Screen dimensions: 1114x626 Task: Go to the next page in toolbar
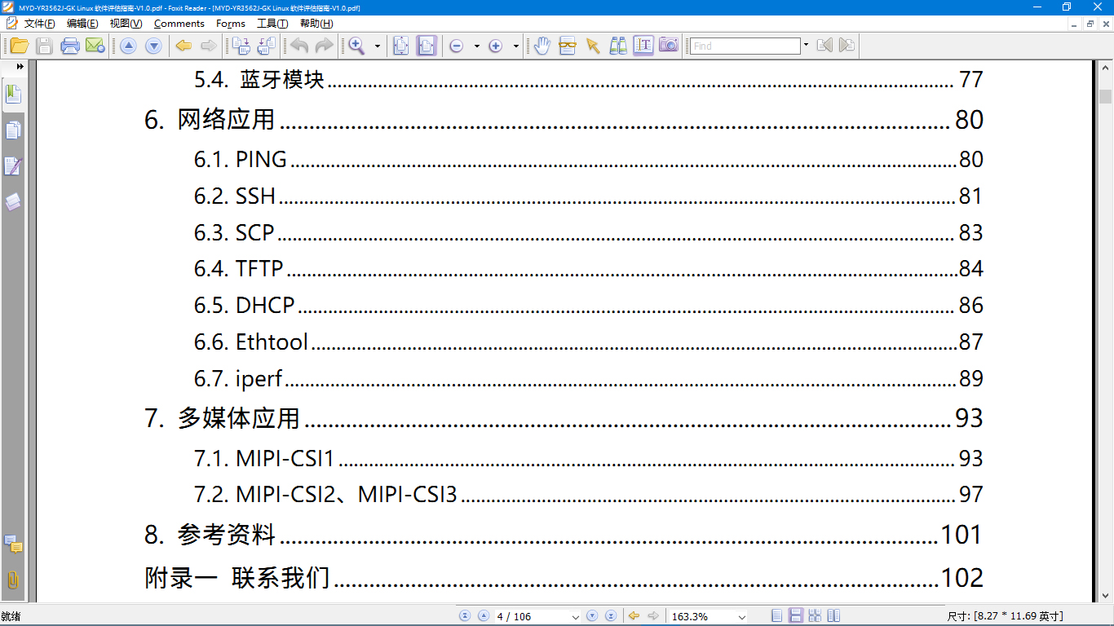(153, 46)
